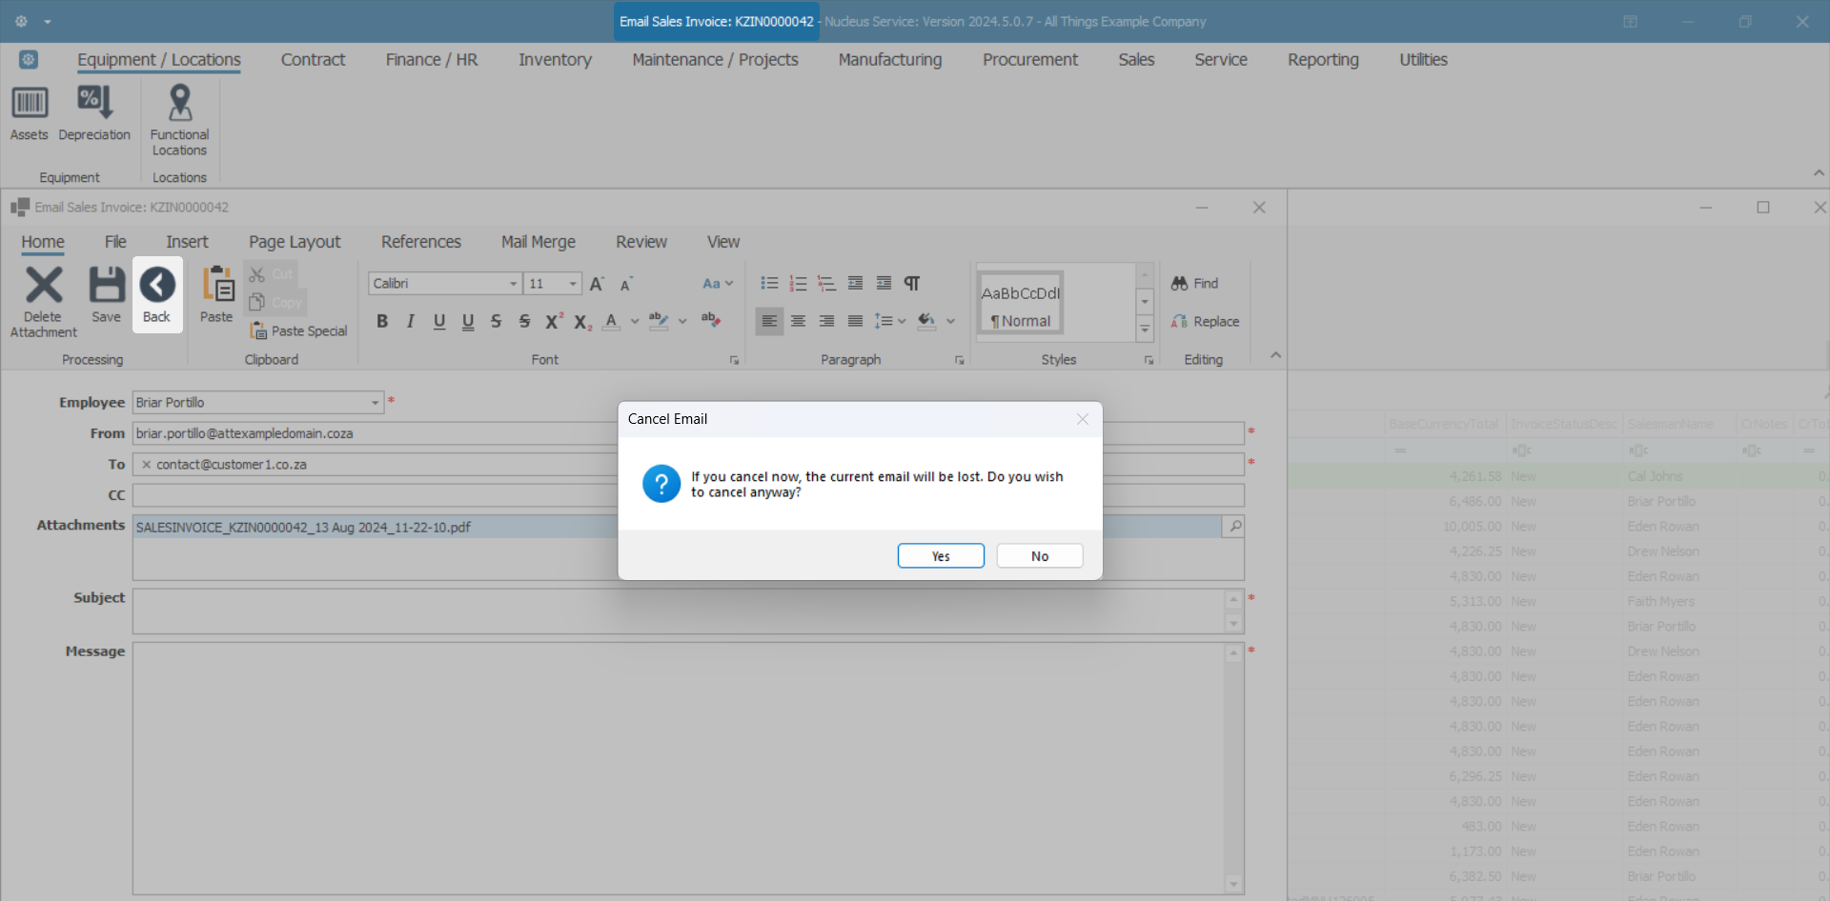Open the Employee dropdown
1830x901 pixels.
point(376,403)
